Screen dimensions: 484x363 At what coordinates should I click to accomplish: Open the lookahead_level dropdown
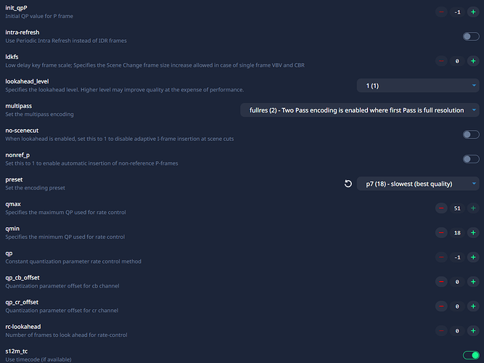[x=418, y=86]
